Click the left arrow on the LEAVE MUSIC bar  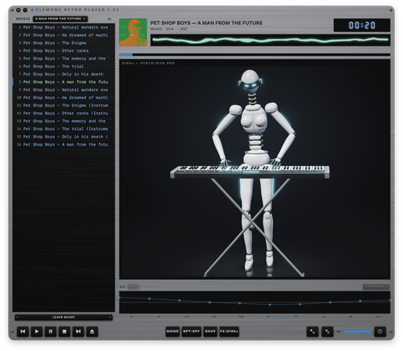click(x=17, y=317)
